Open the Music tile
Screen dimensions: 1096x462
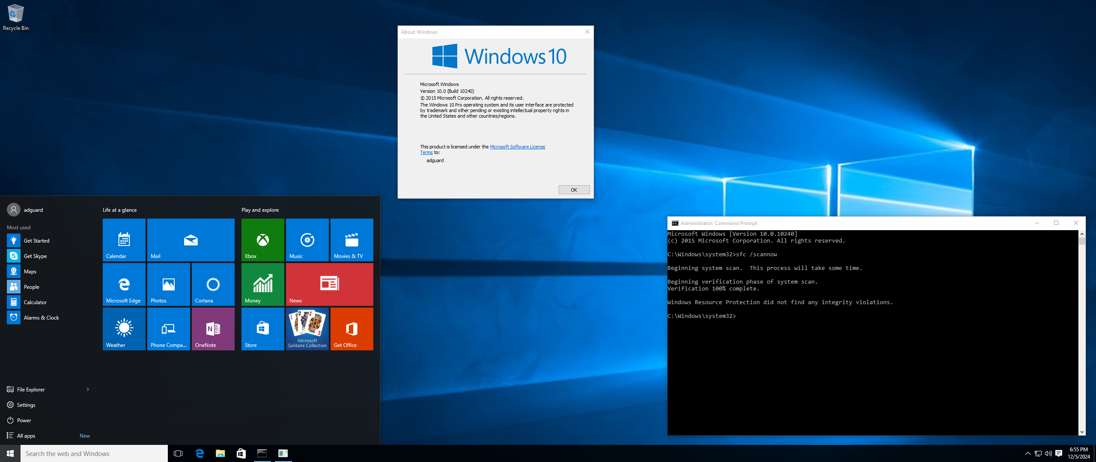(307, 240)
